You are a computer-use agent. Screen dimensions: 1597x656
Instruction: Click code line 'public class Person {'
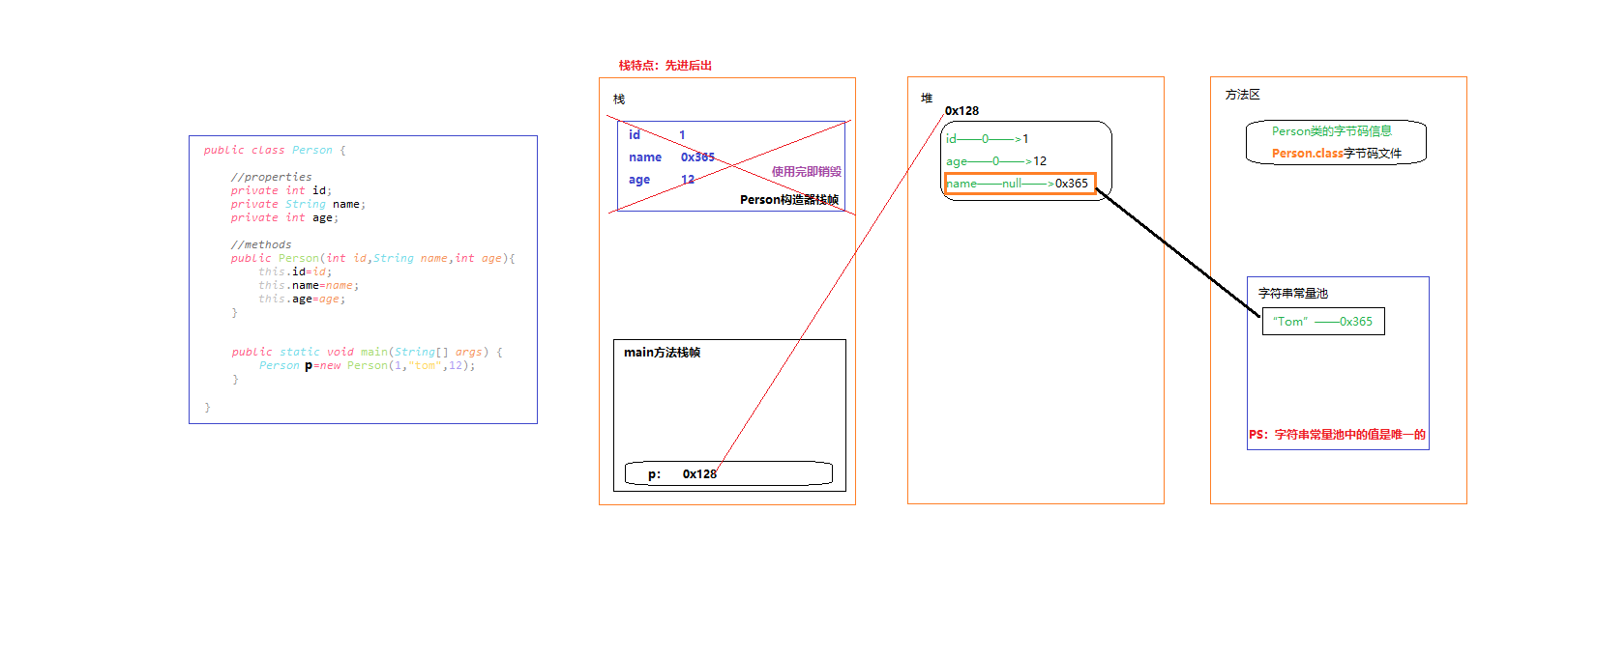coord(275,151)
